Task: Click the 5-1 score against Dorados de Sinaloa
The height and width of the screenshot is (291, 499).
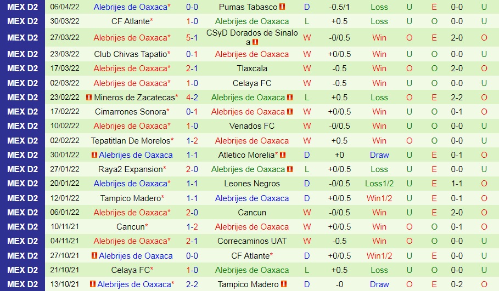Action: (192, 38)
